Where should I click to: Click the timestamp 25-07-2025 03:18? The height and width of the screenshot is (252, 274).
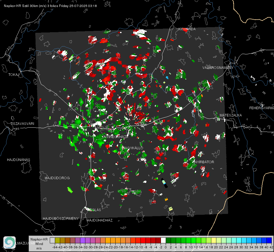click(x=83, y=6)
